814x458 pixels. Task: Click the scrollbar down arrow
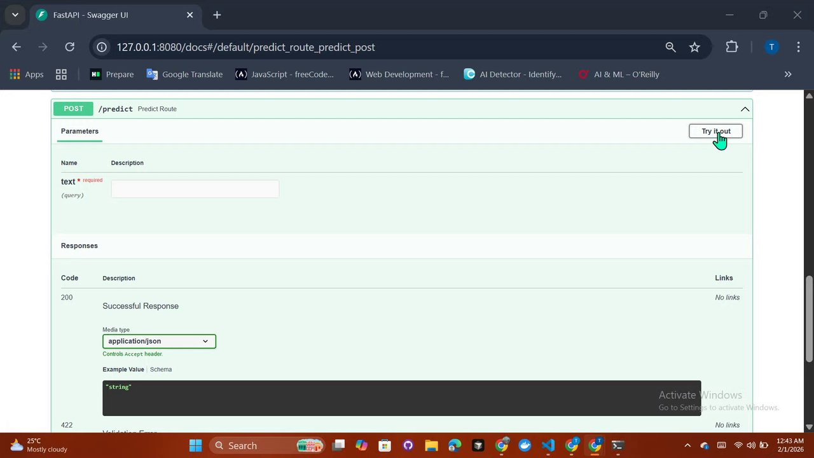click(x=809, y=427)
